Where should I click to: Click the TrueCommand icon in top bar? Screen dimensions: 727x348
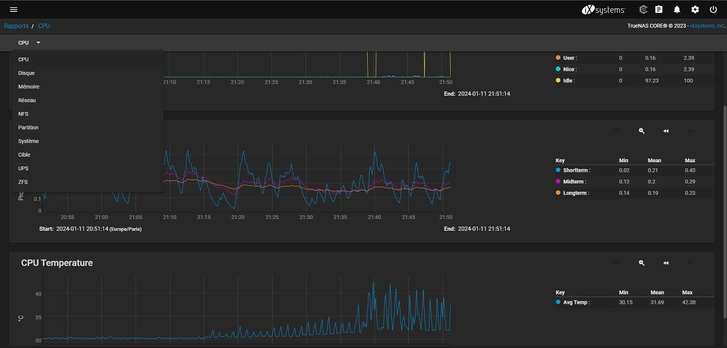643,10
